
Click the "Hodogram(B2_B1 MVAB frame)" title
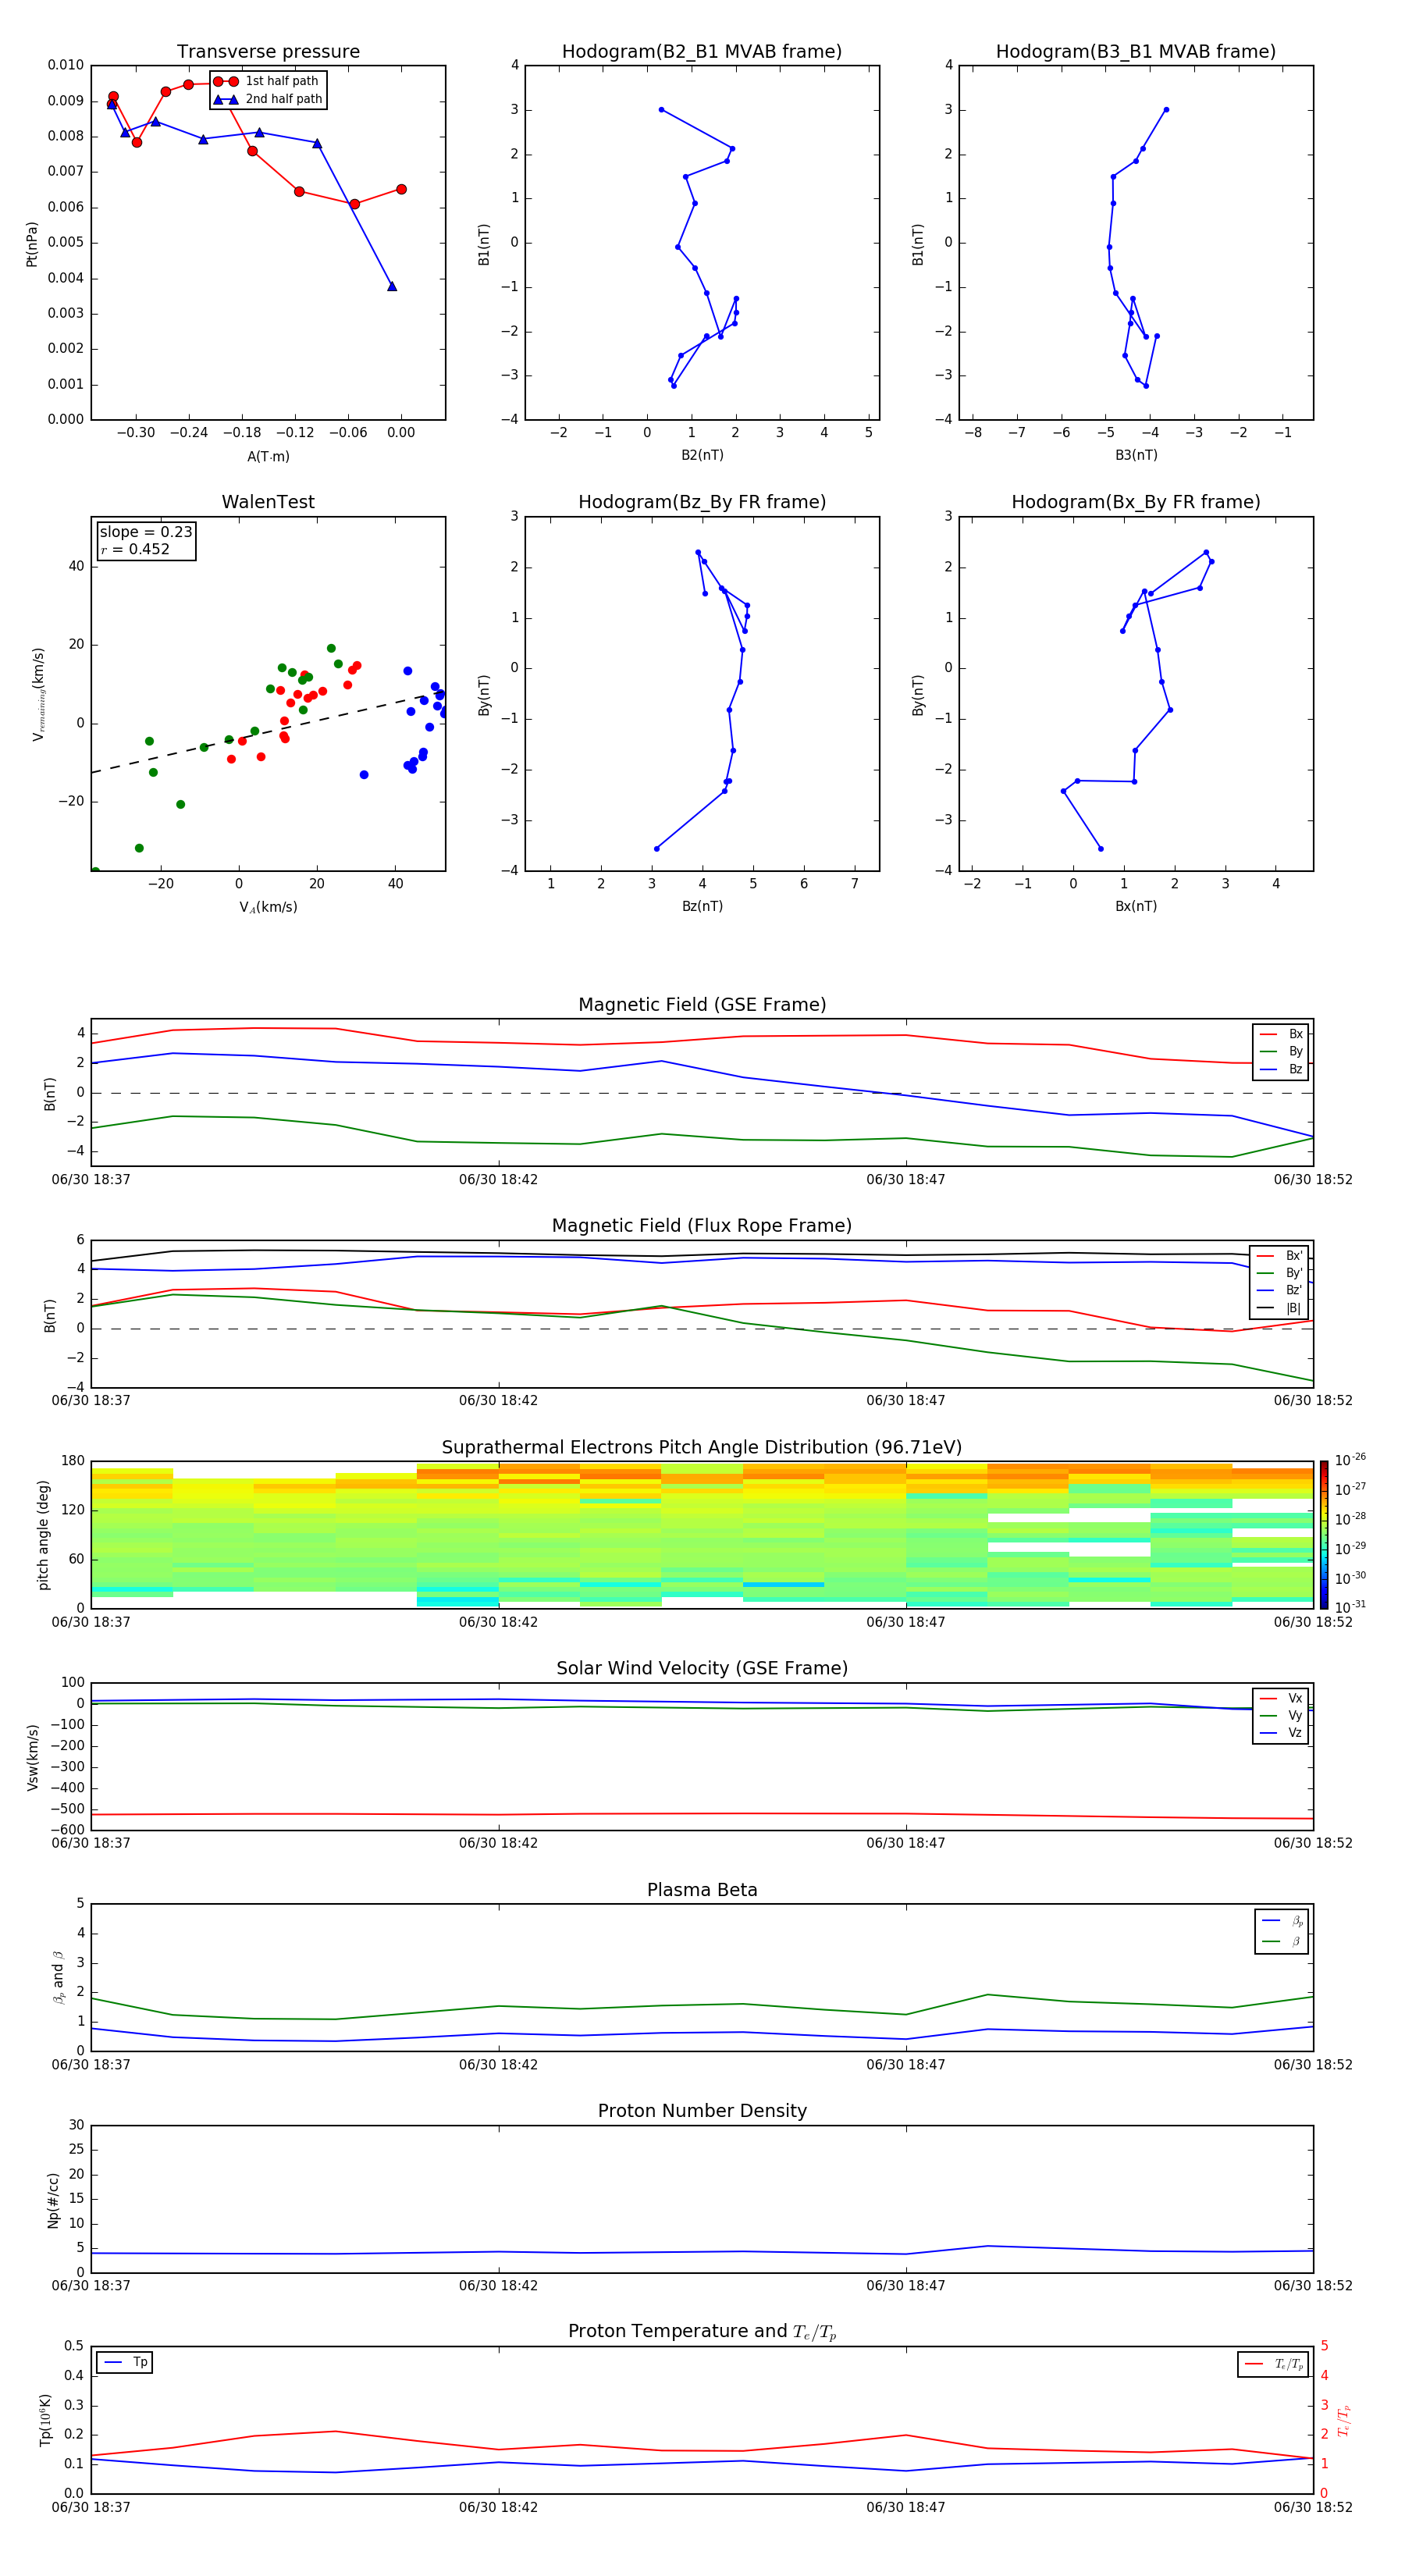702,51
